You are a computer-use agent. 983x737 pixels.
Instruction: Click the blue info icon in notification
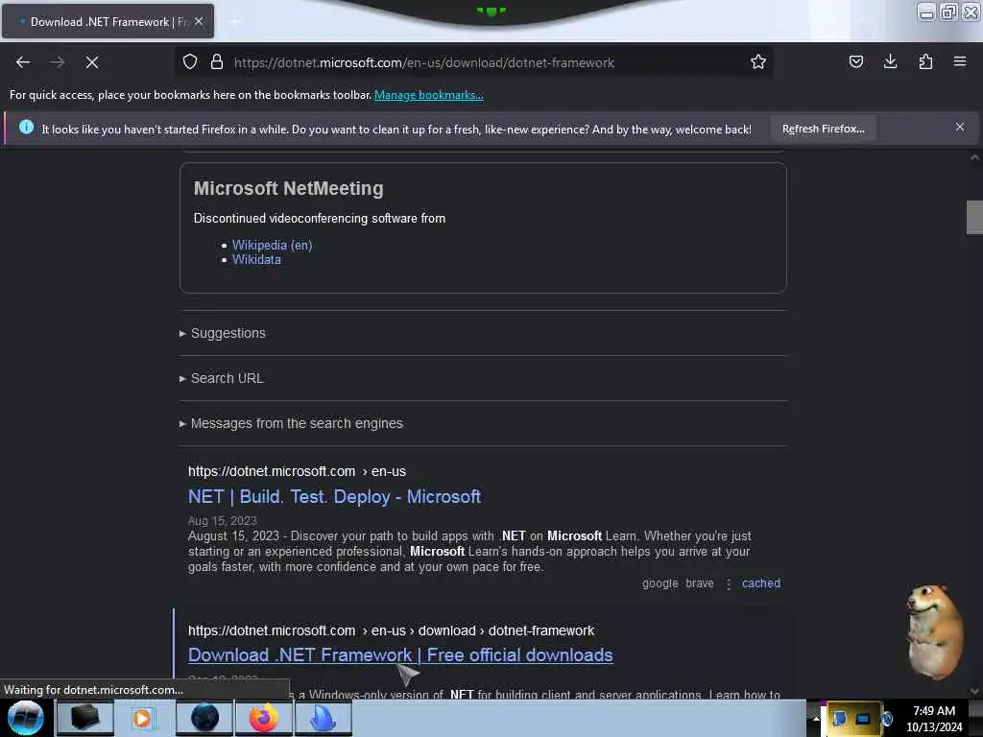(26, 128)
